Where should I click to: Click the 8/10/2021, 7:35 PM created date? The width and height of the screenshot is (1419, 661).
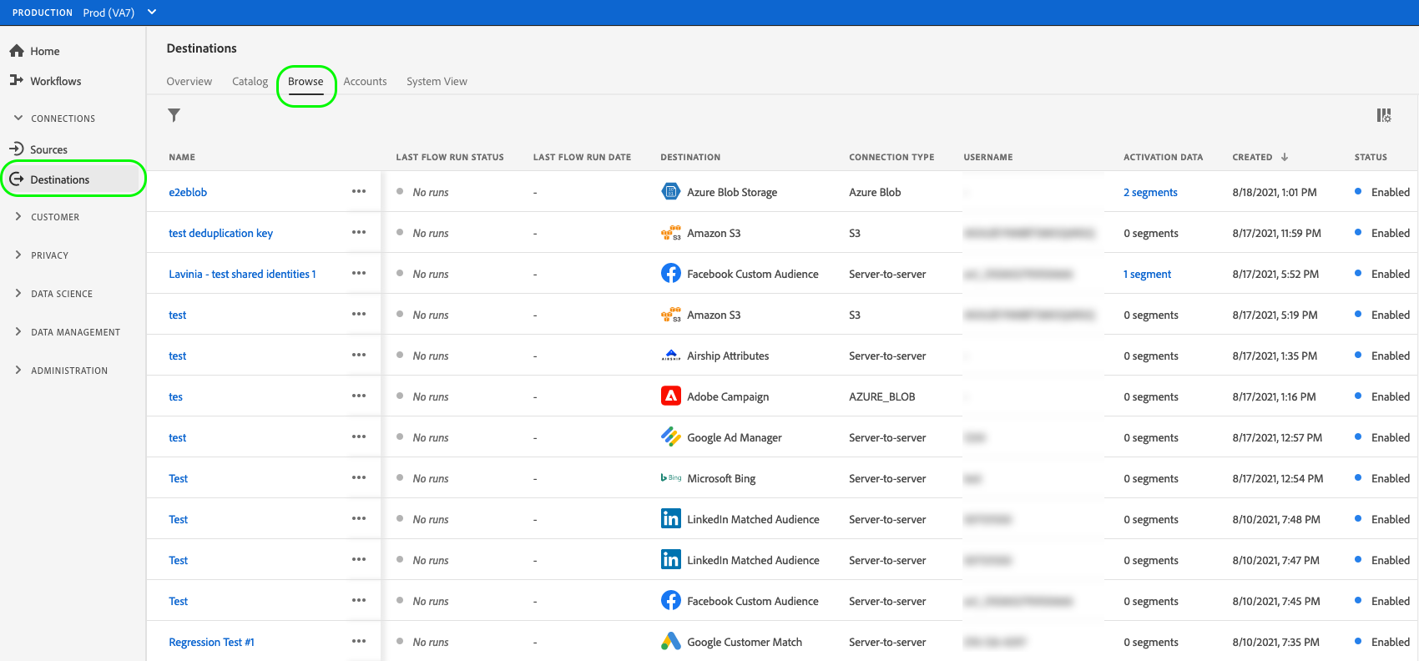point(1275,642)
